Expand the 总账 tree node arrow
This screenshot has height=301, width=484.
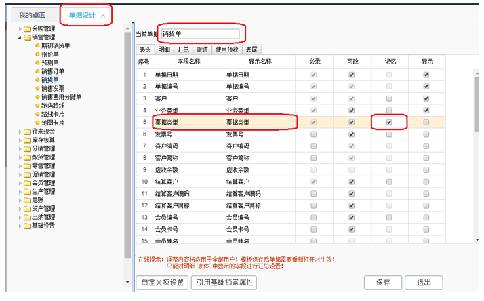[20, 201]
